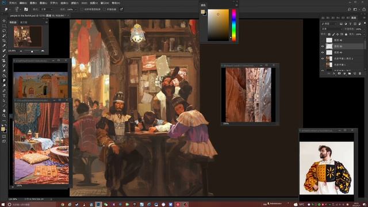Screen dimensions: 368x207
Task: Open the Layers panel flyout menu
Action: click(365, 18)
